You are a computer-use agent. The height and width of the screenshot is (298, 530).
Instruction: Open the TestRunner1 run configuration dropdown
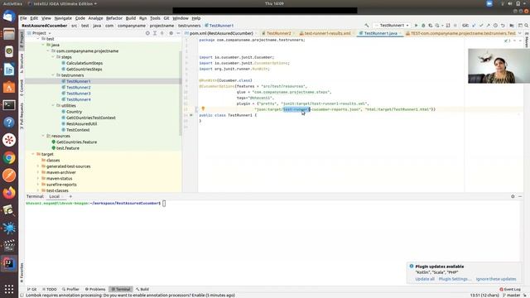point(392,26)
